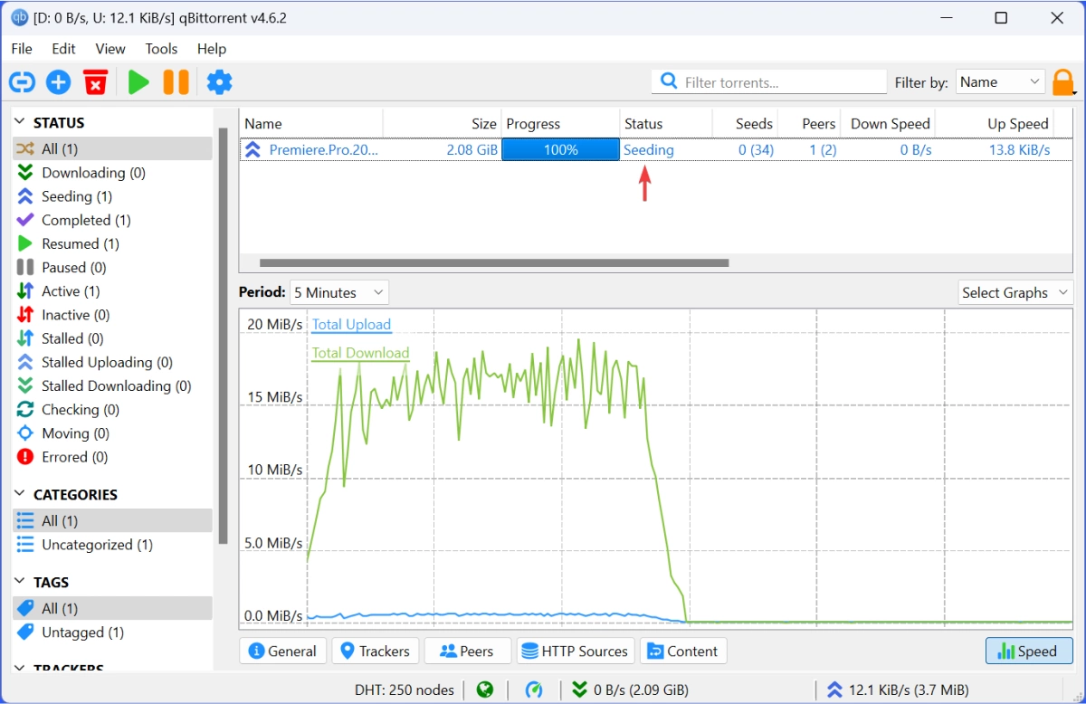Sort torrents by Seeds column
The image size is (1086, 704).
pyautogui.click(x=745, y=123)
